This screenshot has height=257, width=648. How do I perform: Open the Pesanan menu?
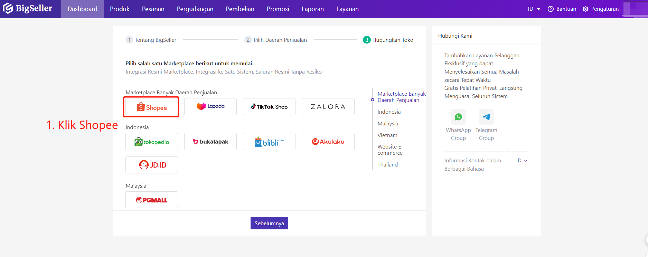click(x=153, y=9)
